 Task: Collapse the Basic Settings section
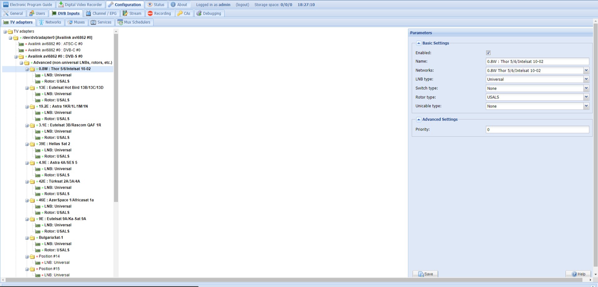coord(419,43)
